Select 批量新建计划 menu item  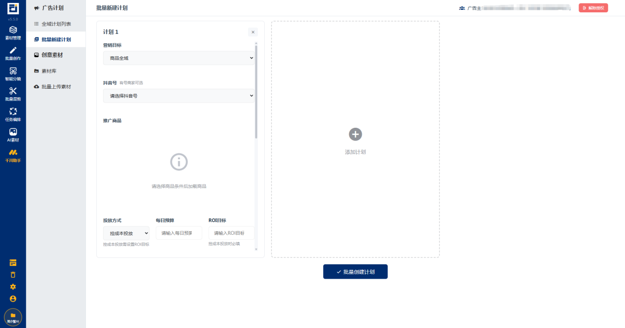(56, 39)
